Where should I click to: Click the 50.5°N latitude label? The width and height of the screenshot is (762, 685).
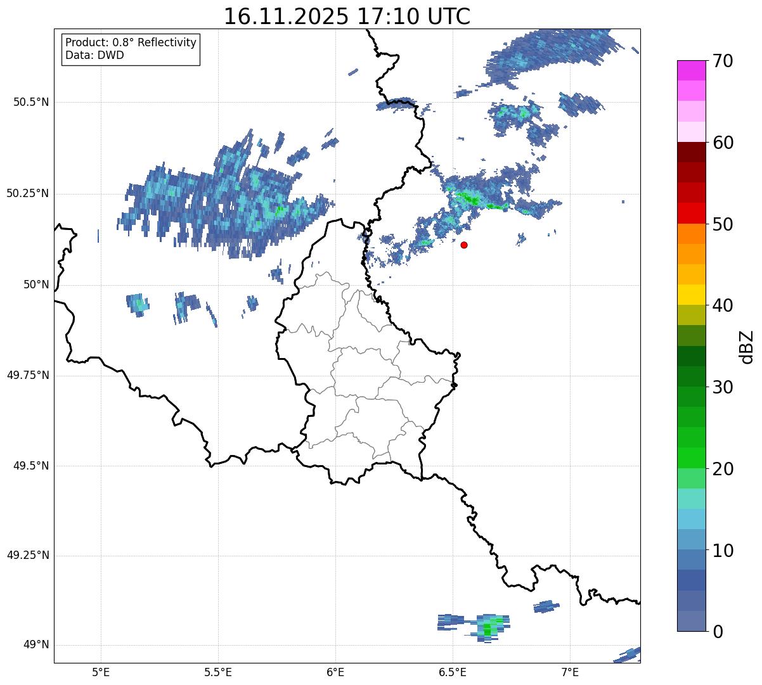point(31,102)
